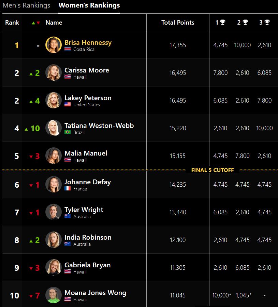Click the Total Points column header
Viewport: 278px width, 307px height.
click(x=178, y=23)
